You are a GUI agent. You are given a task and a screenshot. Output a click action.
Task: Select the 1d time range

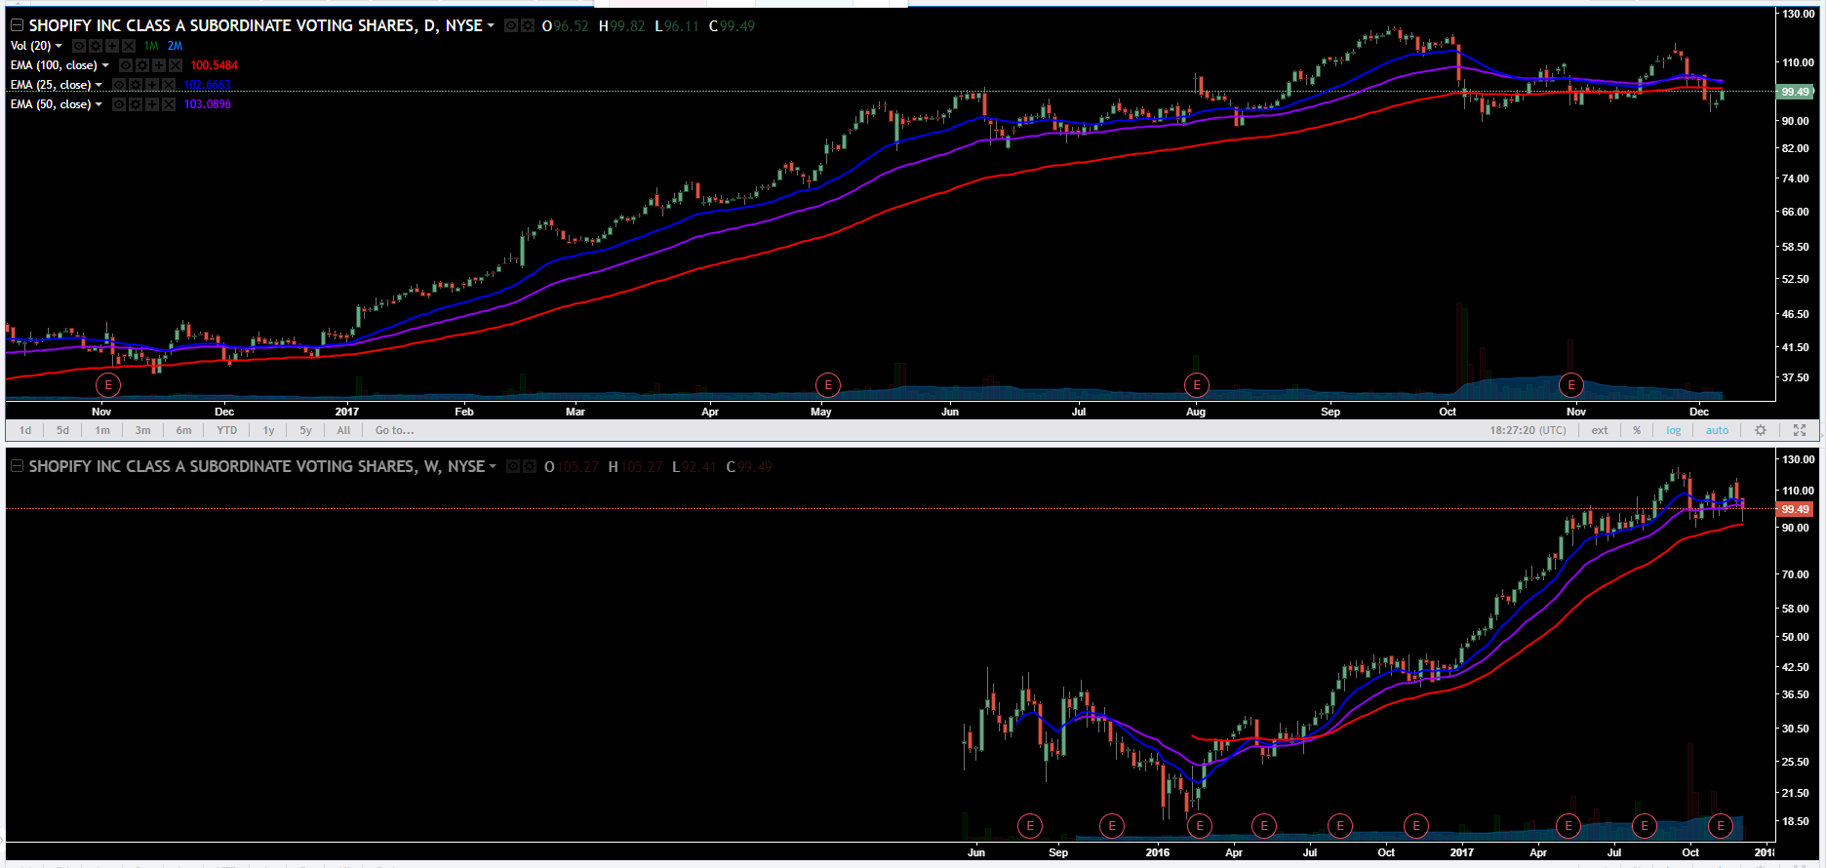(x=25, y=430)
